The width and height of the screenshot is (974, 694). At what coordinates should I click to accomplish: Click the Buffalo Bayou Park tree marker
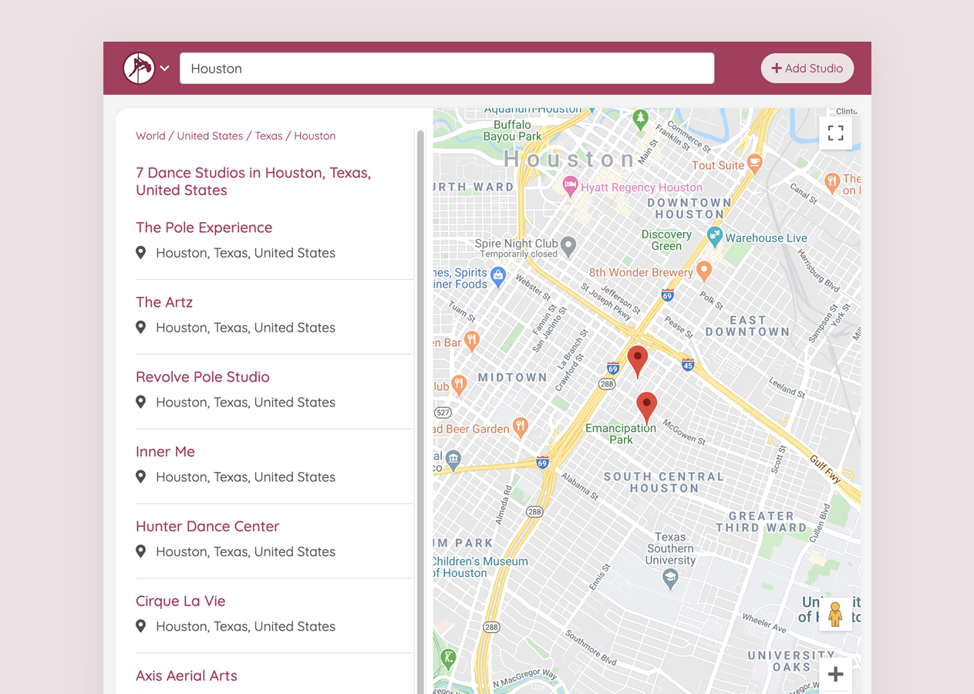coord(640,120)
